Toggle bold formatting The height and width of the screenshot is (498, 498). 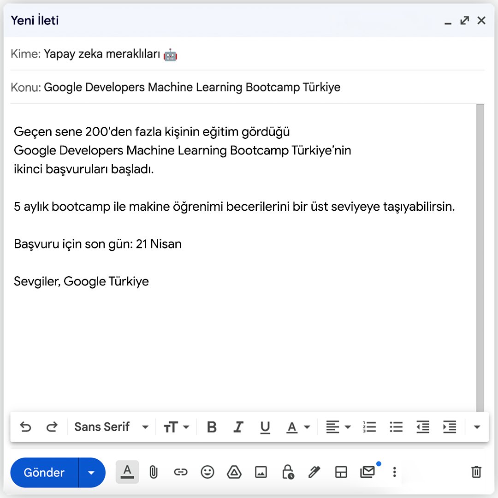tap(212, 427)
